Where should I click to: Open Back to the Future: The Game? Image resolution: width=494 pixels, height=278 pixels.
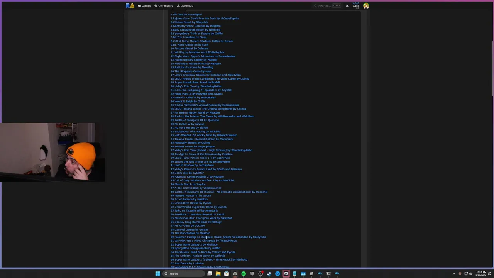click(x=212, y=116)
